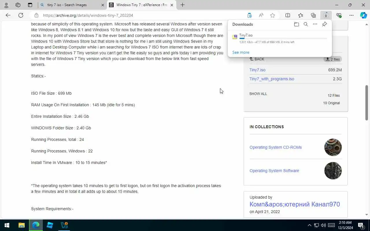
Task: Open Operating System Software collection
Action: coord(274,171)
